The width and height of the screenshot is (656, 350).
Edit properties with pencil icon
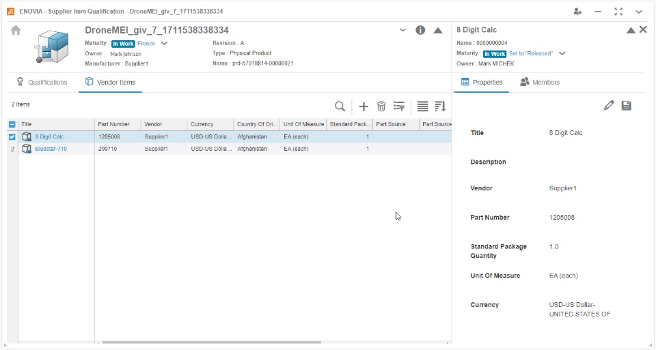click(x=609, y=106)
